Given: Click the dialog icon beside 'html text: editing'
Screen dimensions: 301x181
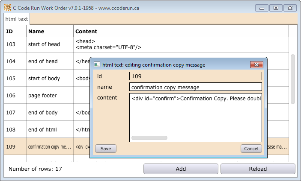Looking at the screenshot, I should [x=97, y=65].
